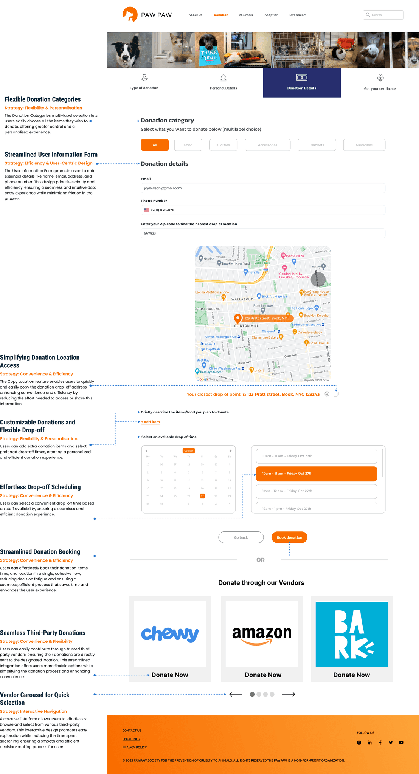The width and height of the screenshot is (419, 774).
Task: Click the orange 123 Pratt street map pin
Action: 237,318
